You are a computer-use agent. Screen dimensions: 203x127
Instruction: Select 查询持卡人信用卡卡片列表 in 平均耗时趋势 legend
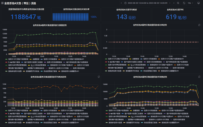click(59, 120)
